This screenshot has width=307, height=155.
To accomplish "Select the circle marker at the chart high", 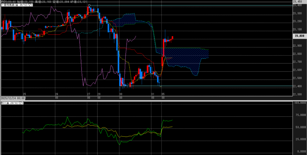I will (x=89, y=5).
